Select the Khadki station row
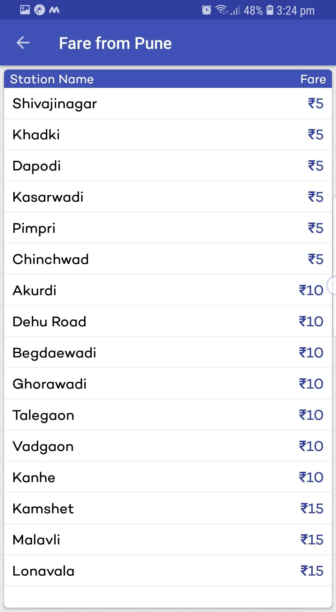336x612 pixels. click(x=168, y=135)
